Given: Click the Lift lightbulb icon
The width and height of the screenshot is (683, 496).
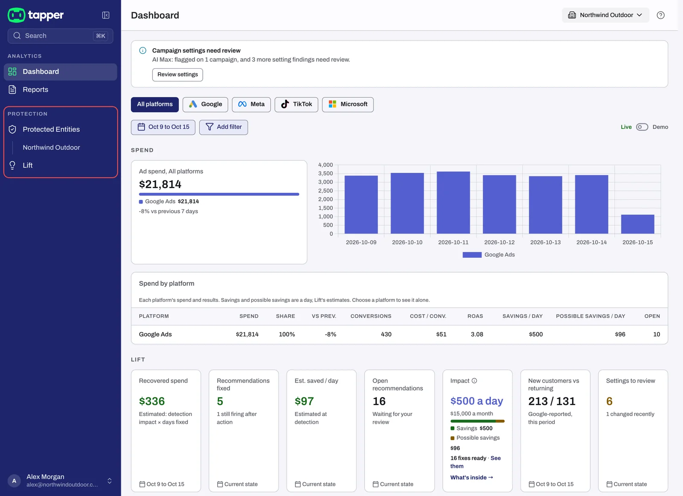Looking at the screenshot, I should (x=12, y=165).
